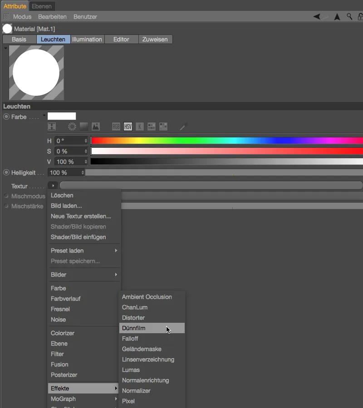Viewport: 363px width, 408px height.
Task: Open the Textur arrow button menu
Action: coord(53,185)
